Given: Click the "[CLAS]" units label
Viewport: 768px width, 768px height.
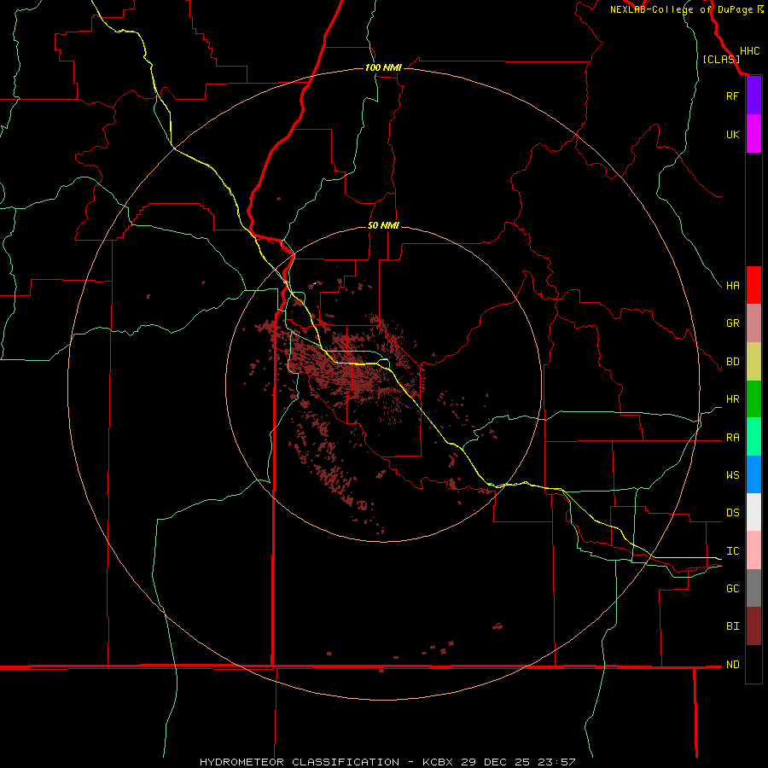Looking at the screenshot, I should point(721,59).
